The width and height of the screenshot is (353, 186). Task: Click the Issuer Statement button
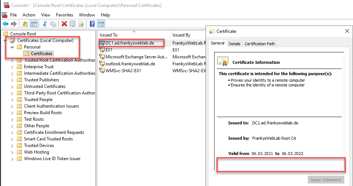click(x=326, y=180)
